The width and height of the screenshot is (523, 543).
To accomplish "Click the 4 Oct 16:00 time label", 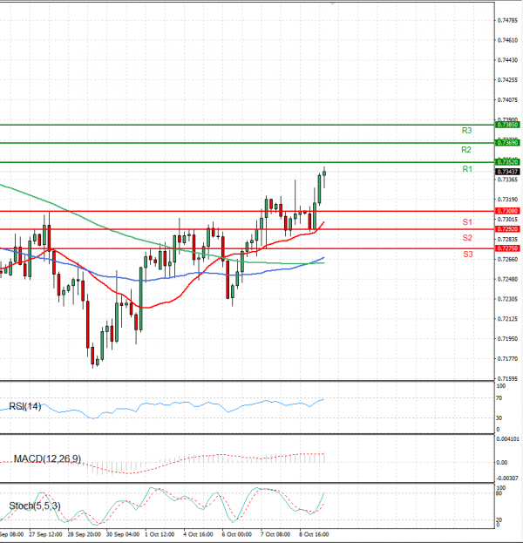I will coord(198,534).
